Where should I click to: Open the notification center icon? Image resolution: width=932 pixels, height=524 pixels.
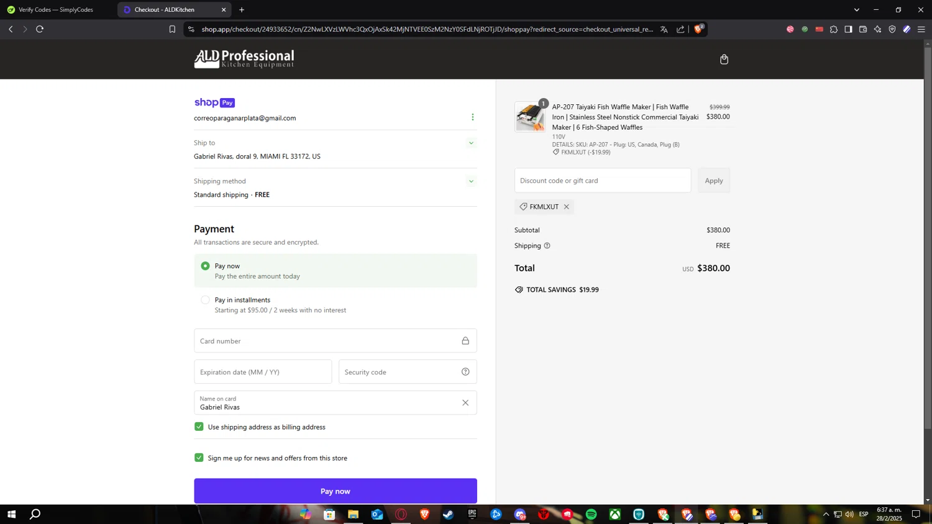coord(916,514)
